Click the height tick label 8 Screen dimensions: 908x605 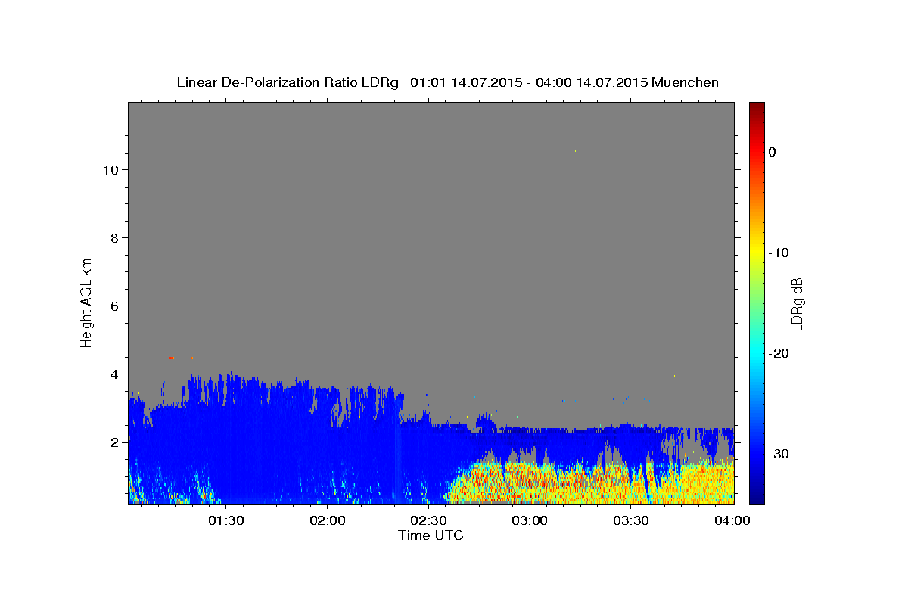113,238
